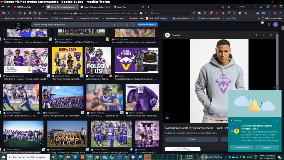Viewport: 284px width, 160px height.
Task: Open the Weitere Infos copyright link
Action: 212,133
